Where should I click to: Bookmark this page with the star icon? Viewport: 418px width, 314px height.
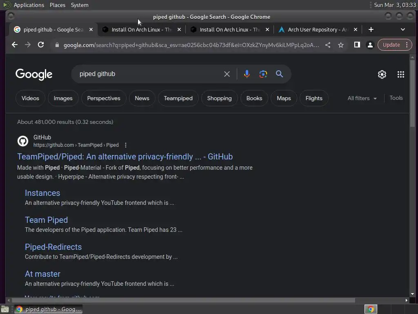(x=341, y=45)
